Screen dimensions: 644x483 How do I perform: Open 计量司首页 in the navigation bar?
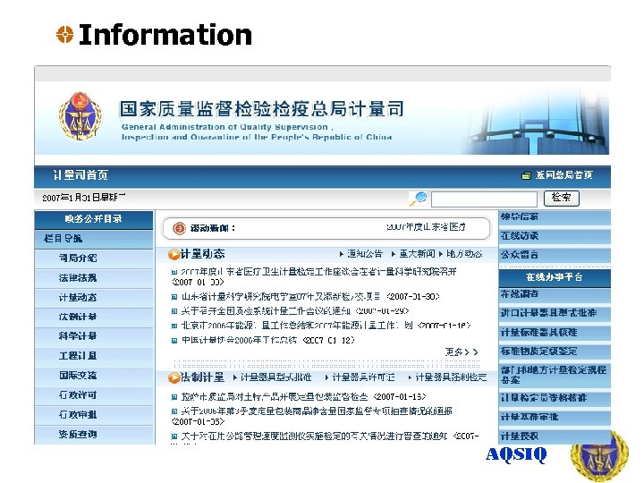pos(80,175)
